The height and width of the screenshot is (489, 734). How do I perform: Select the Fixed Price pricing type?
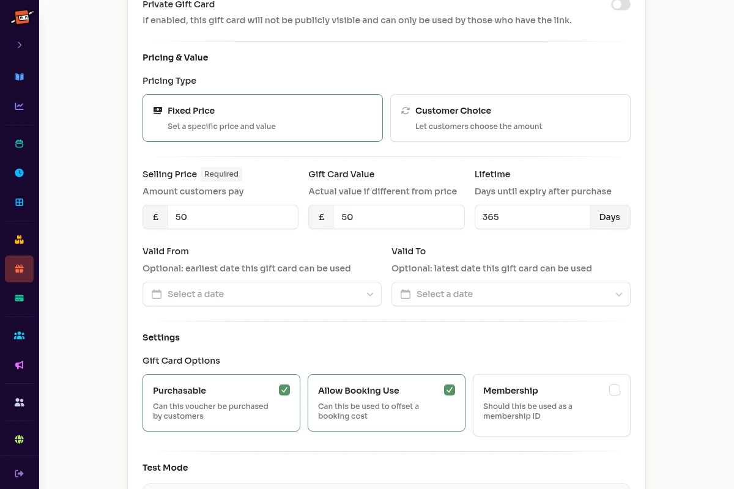tap(262, 118)
